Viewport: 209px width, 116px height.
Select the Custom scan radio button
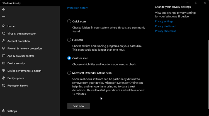[69, 58]
